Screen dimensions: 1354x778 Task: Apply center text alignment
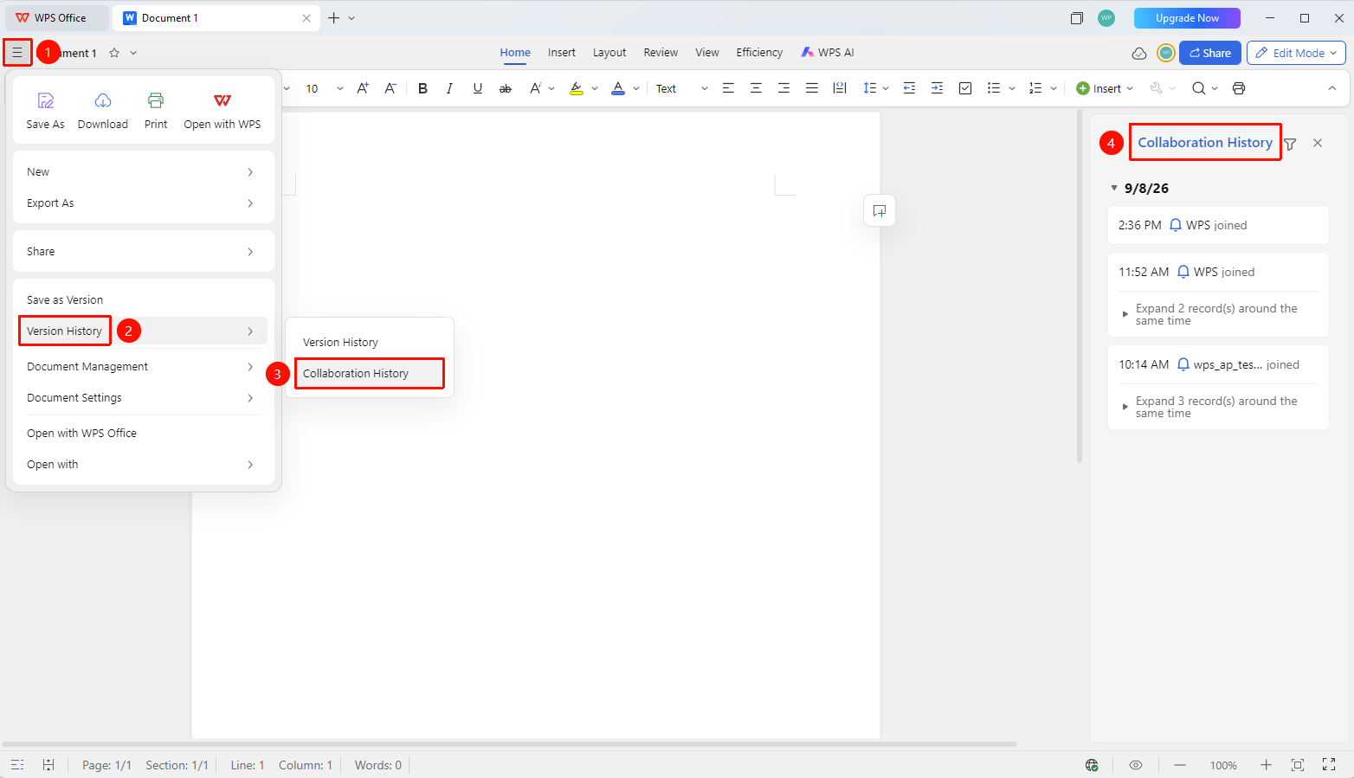tap(756, 88)
